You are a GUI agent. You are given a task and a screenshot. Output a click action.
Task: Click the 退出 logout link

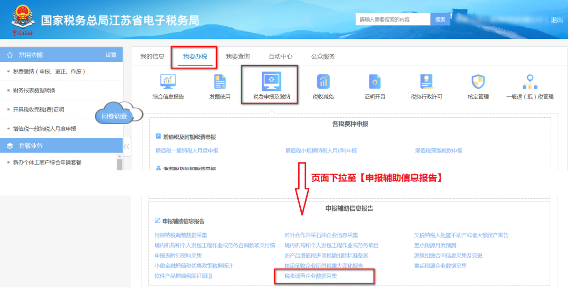coord(556,20)
